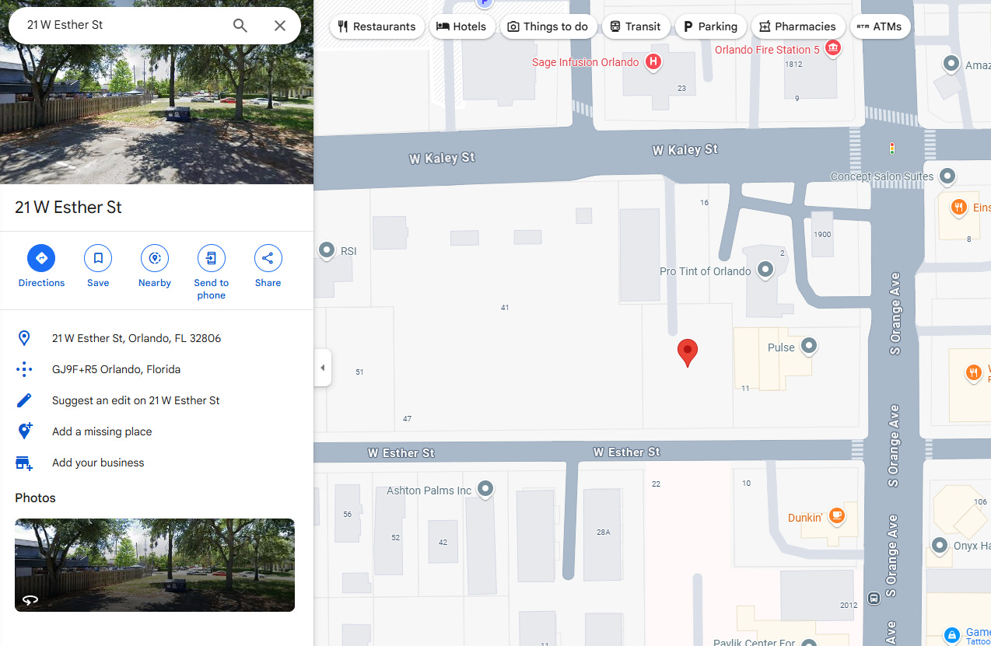This screenshot has width=991, height=646.
Task: Click building number 41 on map
Action: (x=505, y=308)
